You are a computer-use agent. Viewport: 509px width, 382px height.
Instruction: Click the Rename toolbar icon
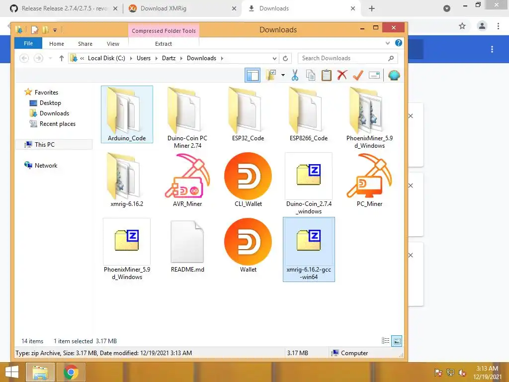tap(374, 76)
